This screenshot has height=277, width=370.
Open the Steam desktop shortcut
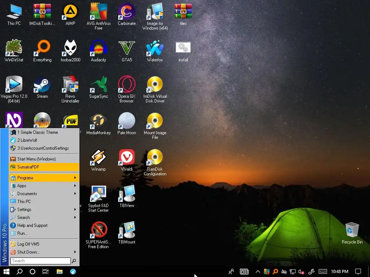tap(42, 87)
